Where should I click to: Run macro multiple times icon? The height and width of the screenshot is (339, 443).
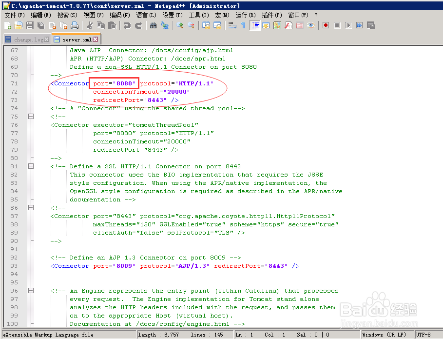tap(359, 25)
